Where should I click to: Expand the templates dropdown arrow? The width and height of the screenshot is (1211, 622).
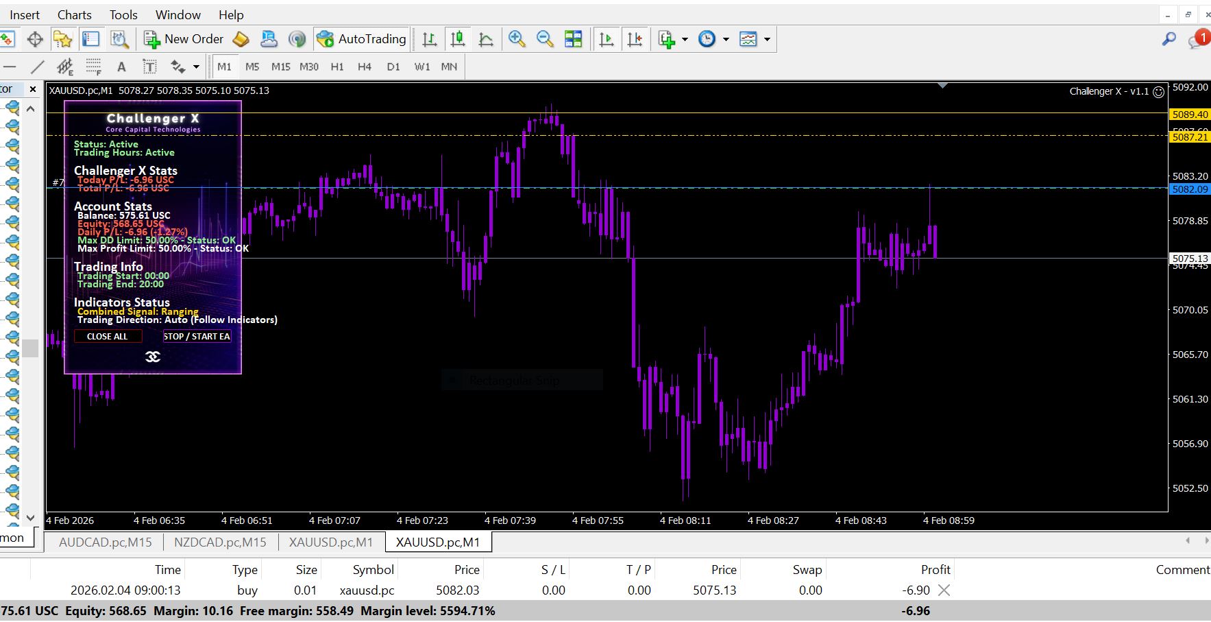767,39
